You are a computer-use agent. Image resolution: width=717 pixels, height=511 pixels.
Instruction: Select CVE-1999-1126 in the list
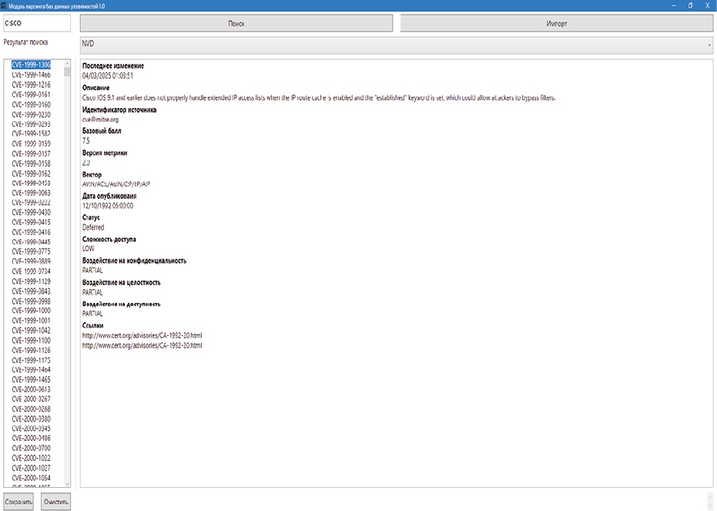pos(31,350)
